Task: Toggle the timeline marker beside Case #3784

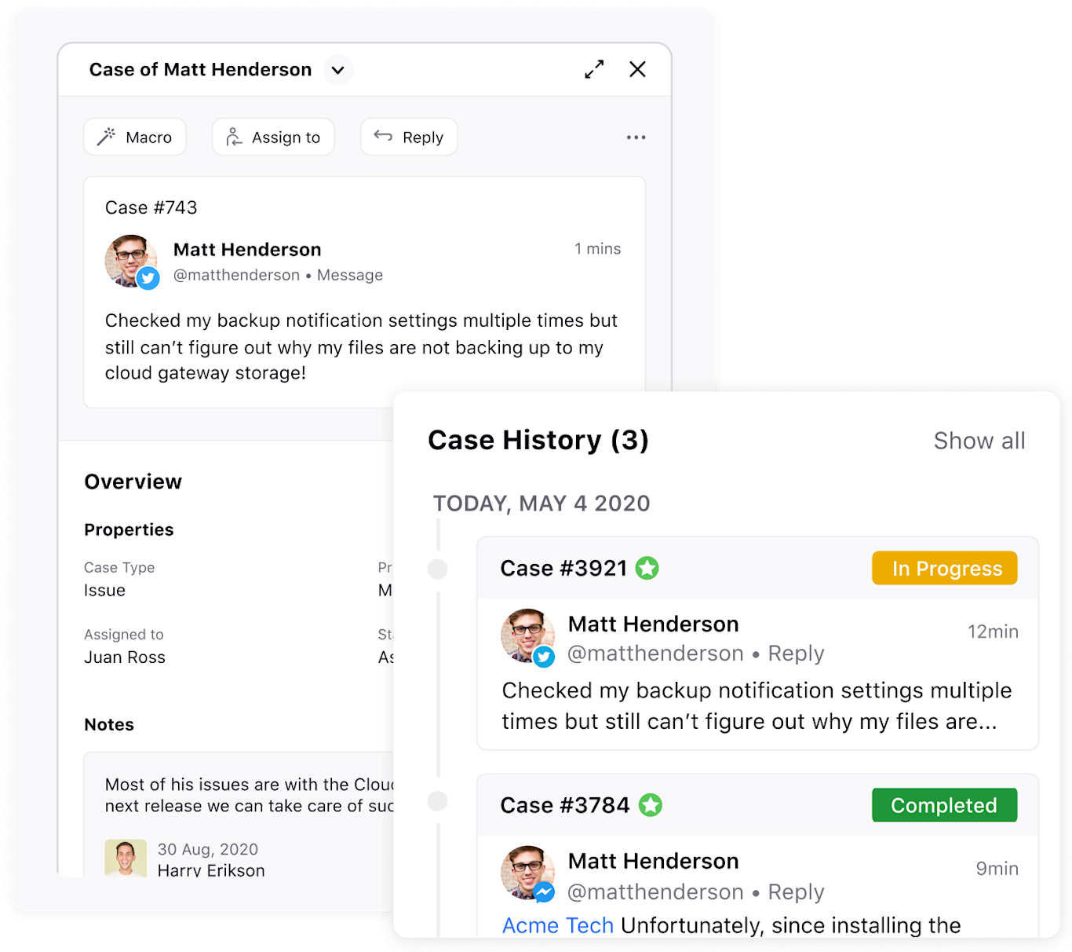Action: pos(437,800)
